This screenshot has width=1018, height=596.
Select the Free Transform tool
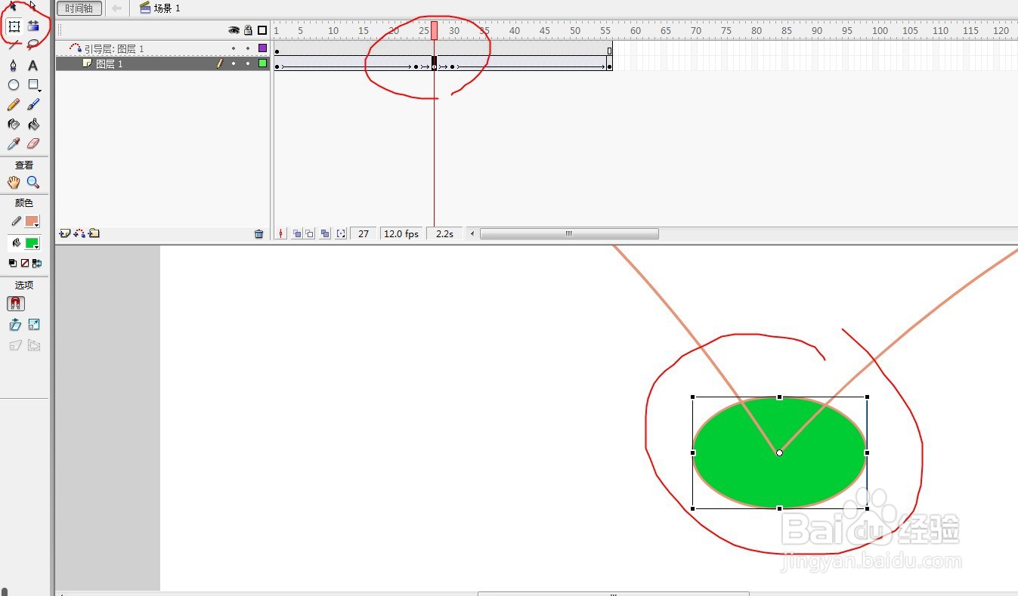pos(14,26)
